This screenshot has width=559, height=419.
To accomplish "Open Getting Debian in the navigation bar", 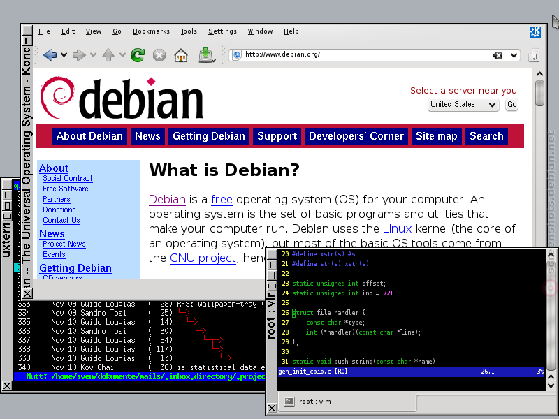I will pos(209,136).
